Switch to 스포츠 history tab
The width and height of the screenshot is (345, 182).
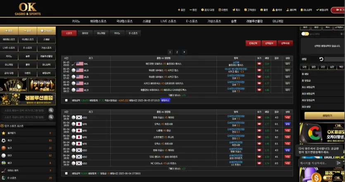coord(69,33)
